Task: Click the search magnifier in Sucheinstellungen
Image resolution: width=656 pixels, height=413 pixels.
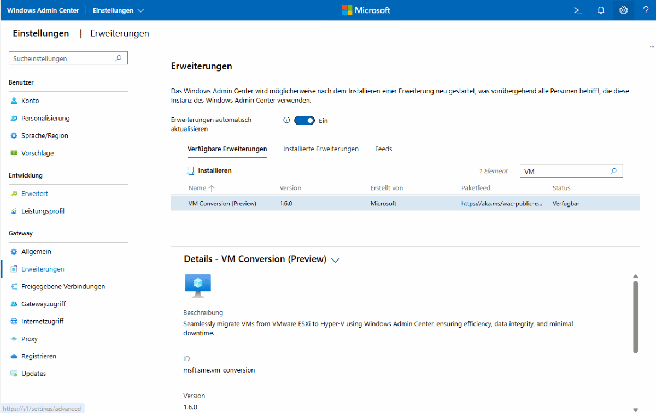Action: (118, 58)
